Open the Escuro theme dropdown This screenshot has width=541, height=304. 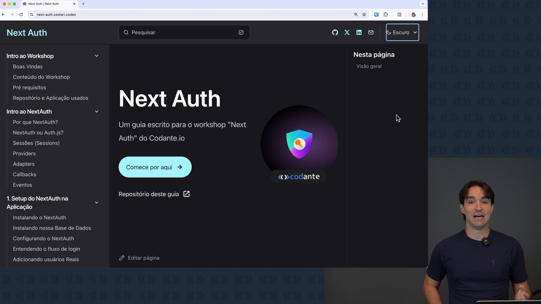click(x=402, y=32)
